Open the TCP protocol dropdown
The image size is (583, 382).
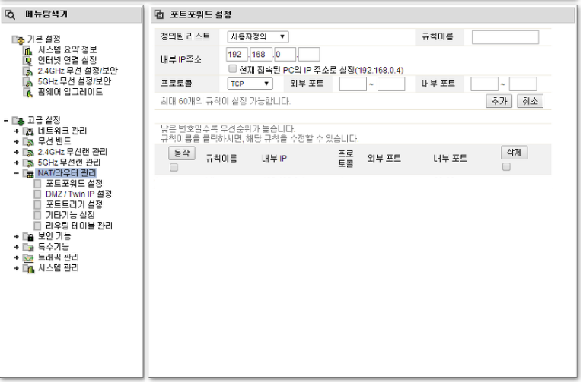[250, 84]
